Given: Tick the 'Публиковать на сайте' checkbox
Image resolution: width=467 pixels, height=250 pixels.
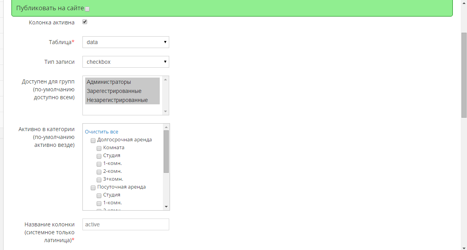Looking at the screenshot, I should pyautogui.click(x=87, y=9).
